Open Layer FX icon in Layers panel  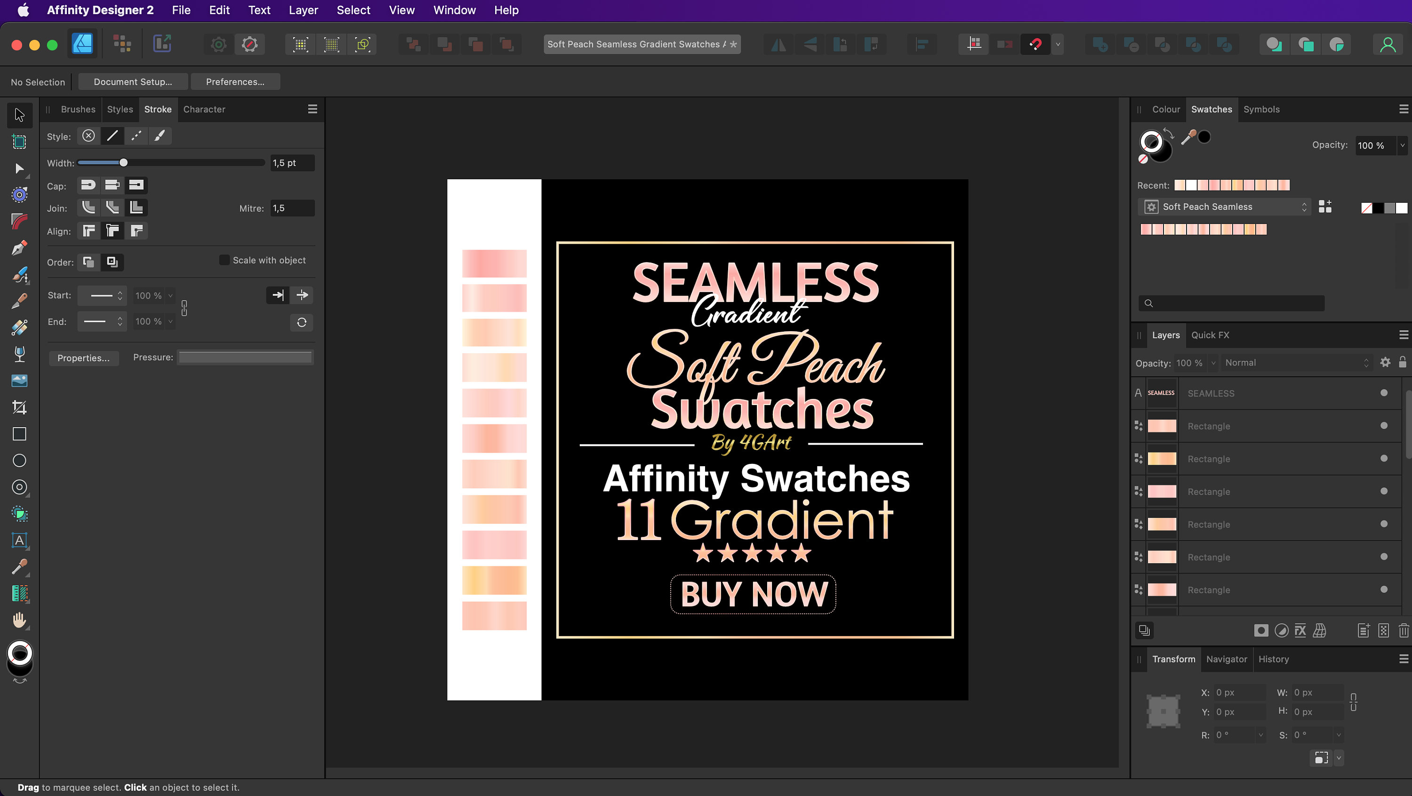1300,630
